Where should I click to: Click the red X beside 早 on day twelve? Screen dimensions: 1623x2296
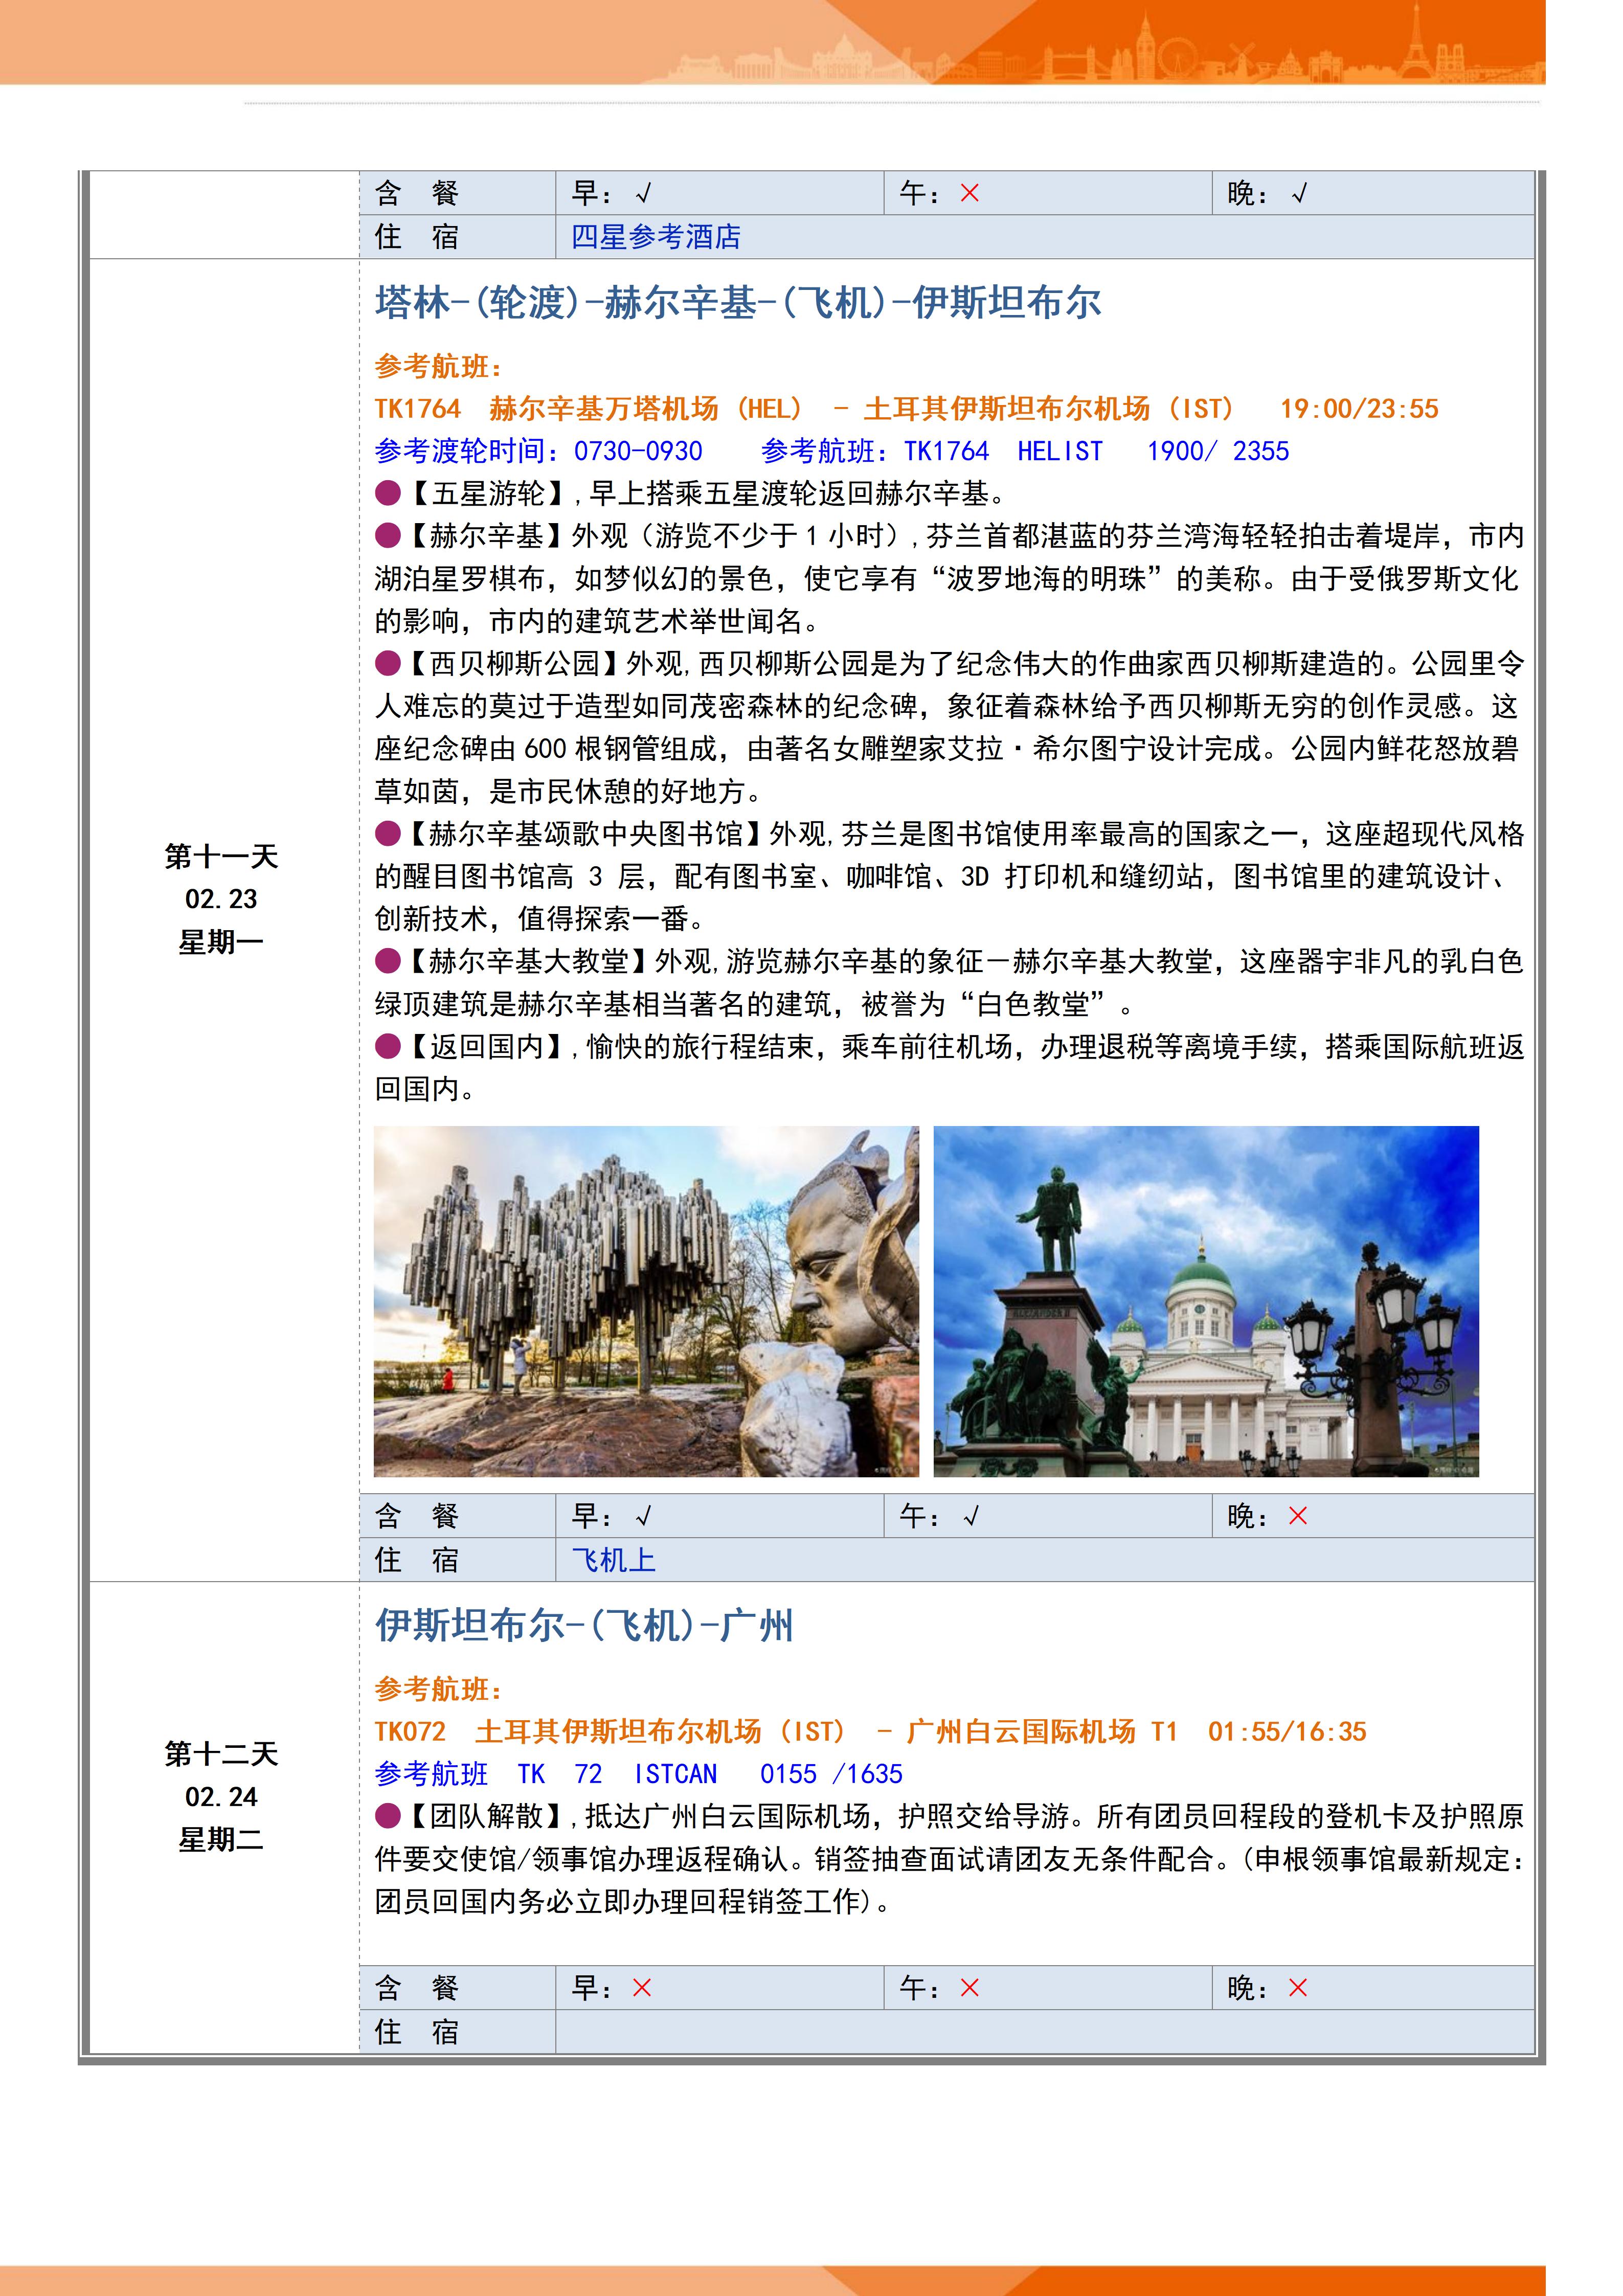(x=641, y=1988)
